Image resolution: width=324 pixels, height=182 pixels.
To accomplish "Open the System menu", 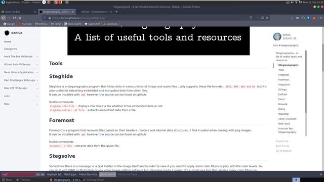I will coord(36,2).
